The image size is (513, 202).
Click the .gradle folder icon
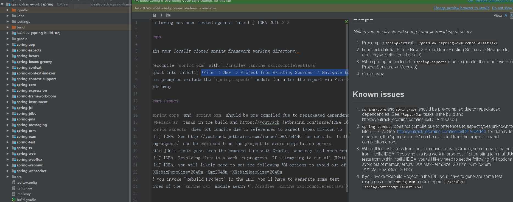click(14, 10)
